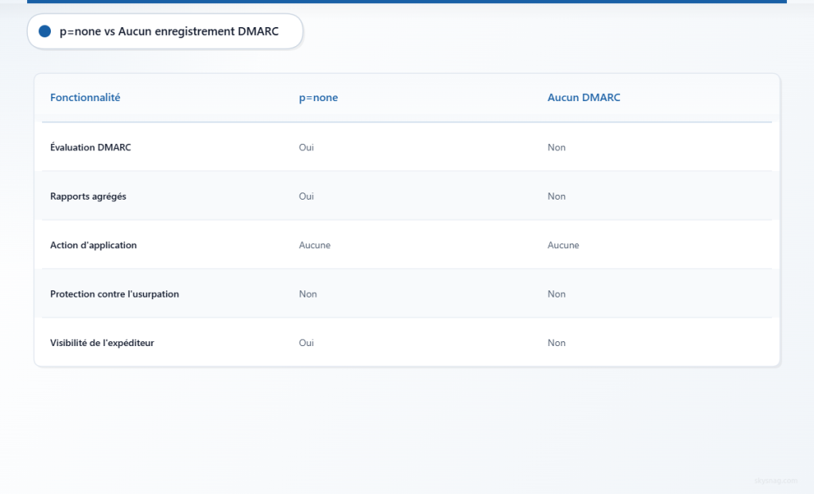Click the 'Action d'application' row label
The width and height of the screenshot is (814, 494).
(94, 245)
